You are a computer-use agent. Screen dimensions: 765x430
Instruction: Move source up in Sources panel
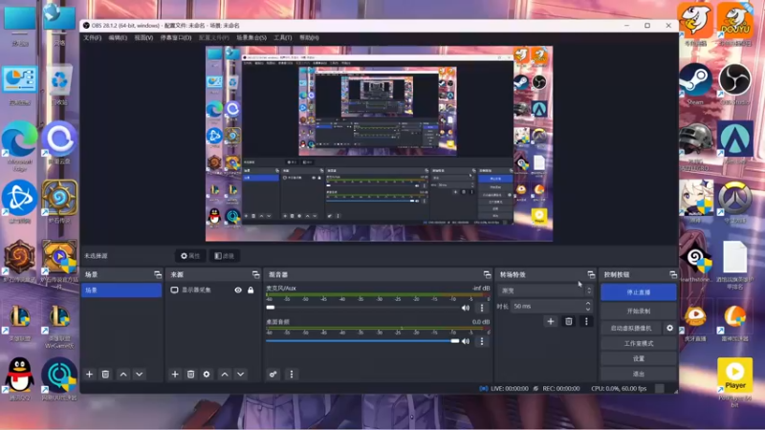(x=225, y=375)
